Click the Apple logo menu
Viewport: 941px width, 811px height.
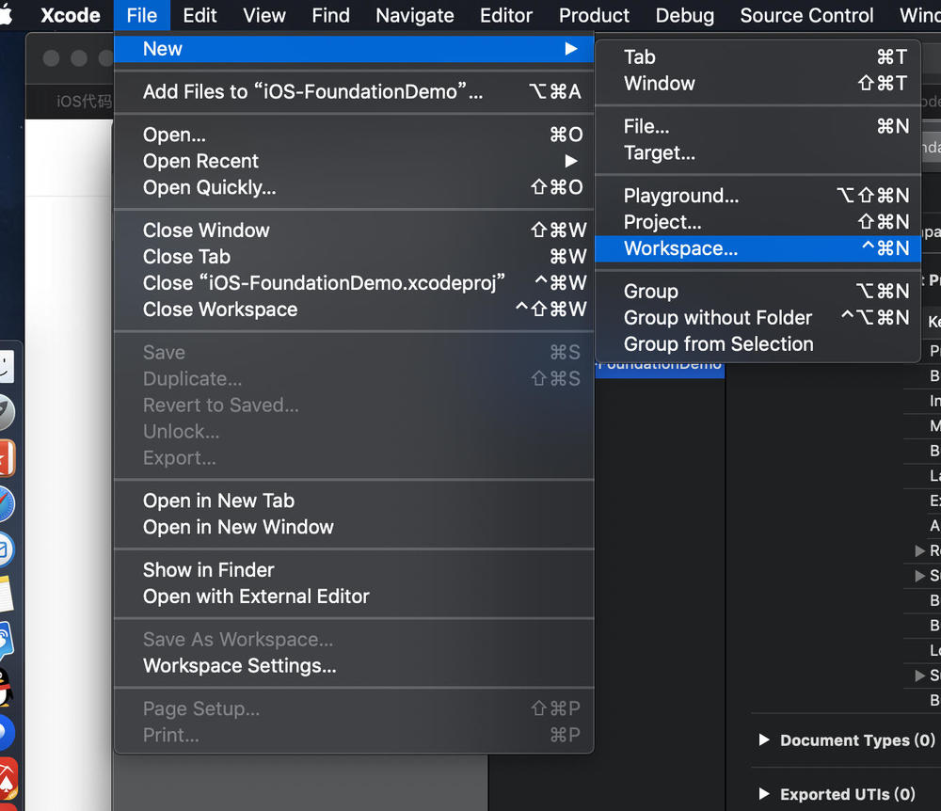point(6,14)
